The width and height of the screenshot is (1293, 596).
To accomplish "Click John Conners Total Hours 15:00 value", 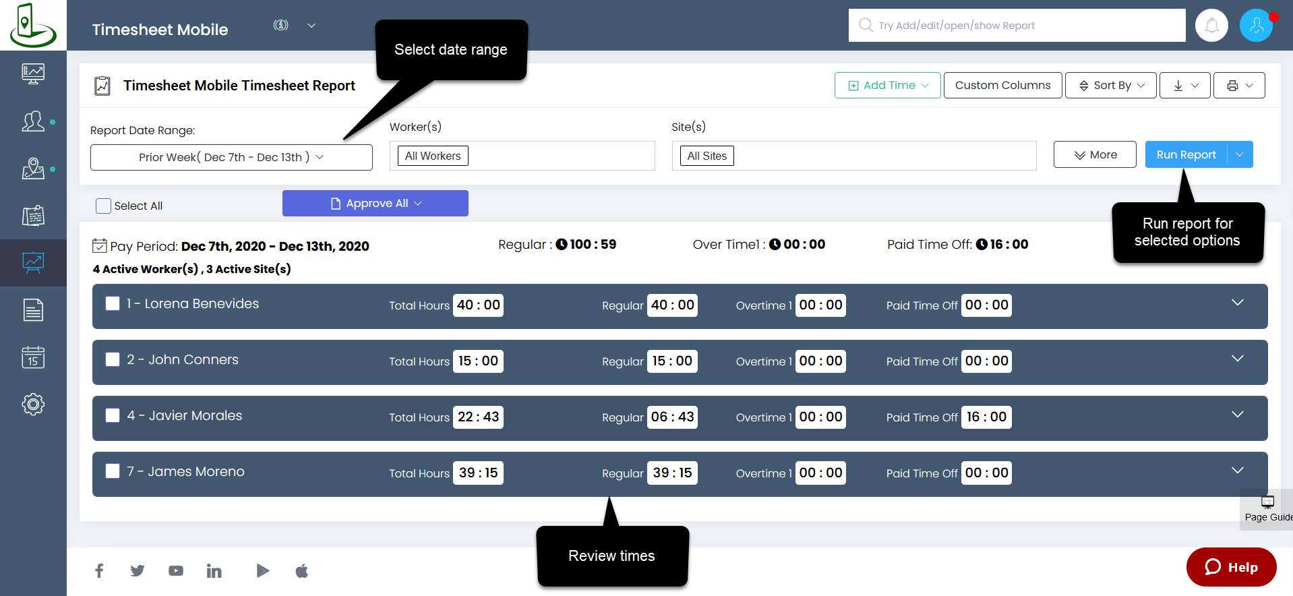I will pyautogui.click(x=479, y=361).
